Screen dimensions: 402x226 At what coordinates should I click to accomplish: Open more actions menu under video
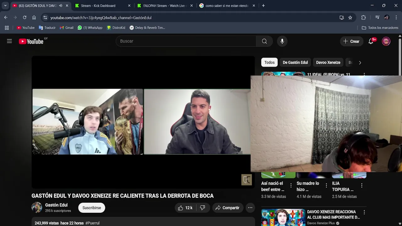[250, 208]
